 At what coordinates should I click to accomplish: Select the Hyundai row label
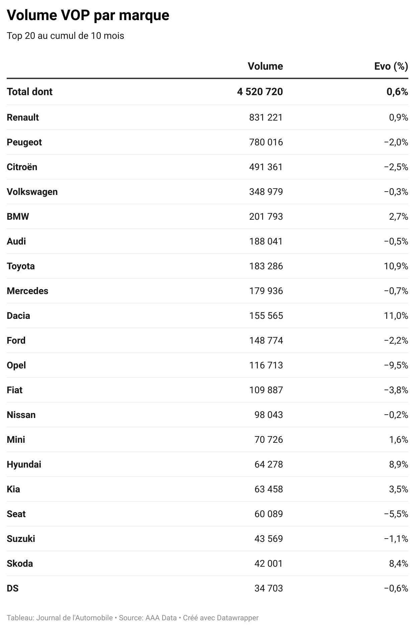click(x=24, y=464)
